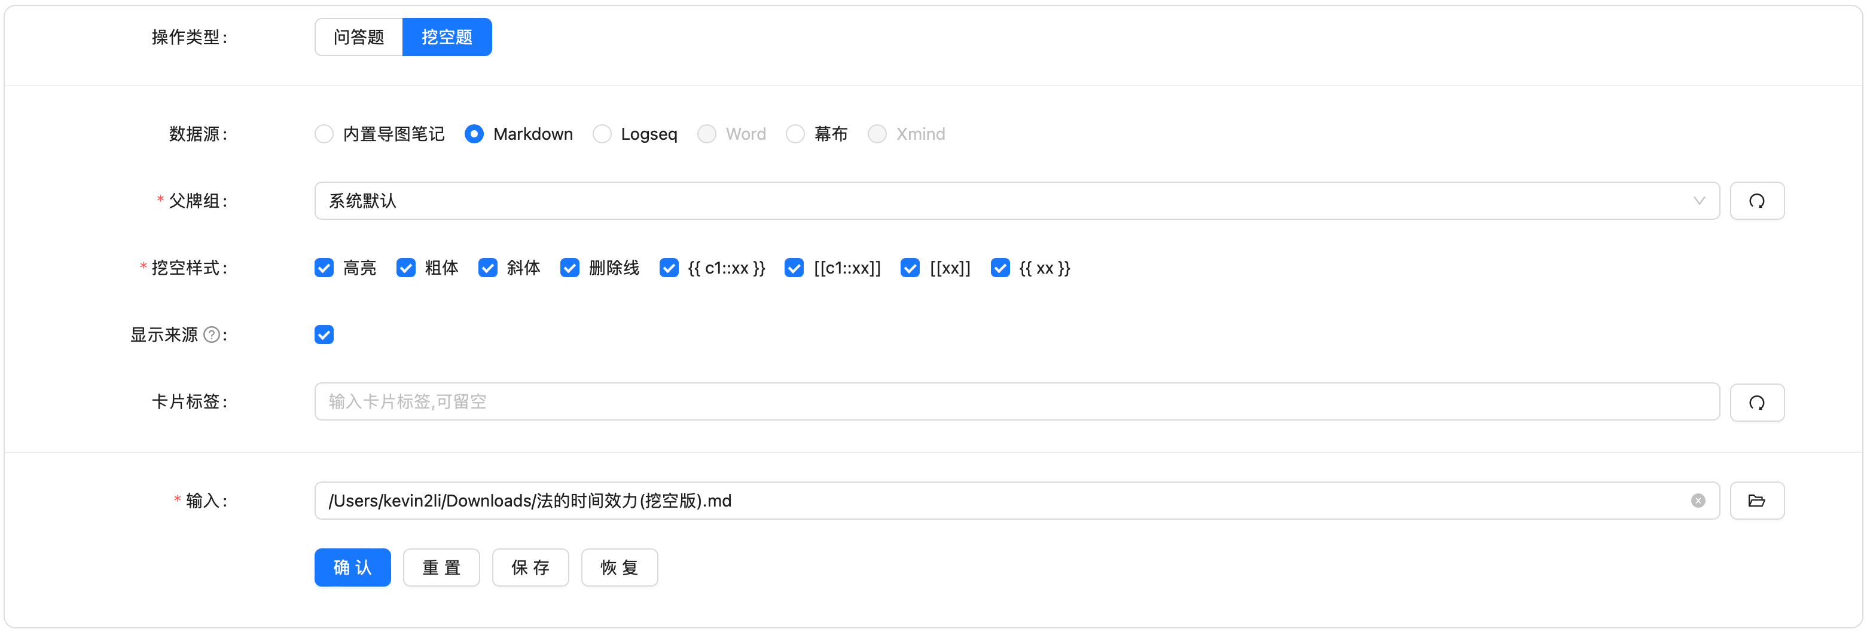1867x632 pixels.
Task: Toggle the [[xx]] cloze style checkbox
Action: (910, 268)
